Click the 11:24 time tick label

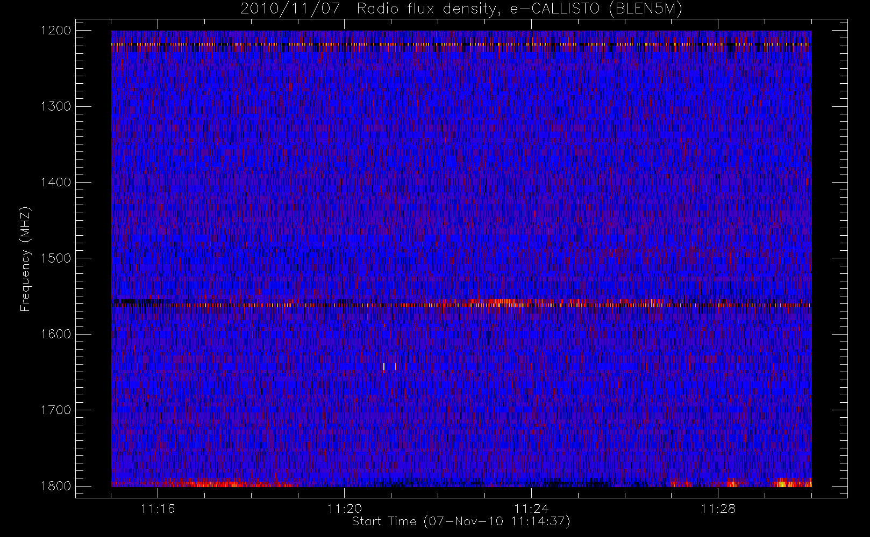[x=531, y=509]
